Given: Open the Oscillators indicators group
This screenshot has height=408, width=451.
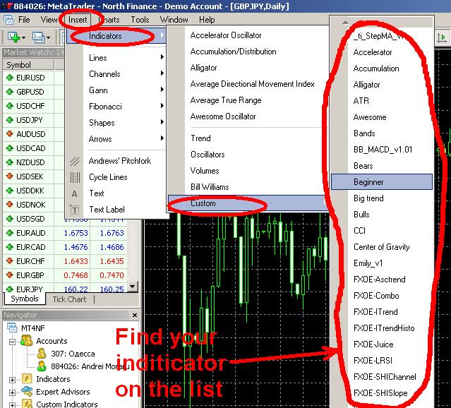Looking at the screenshot, I should [x=208, y=155].
